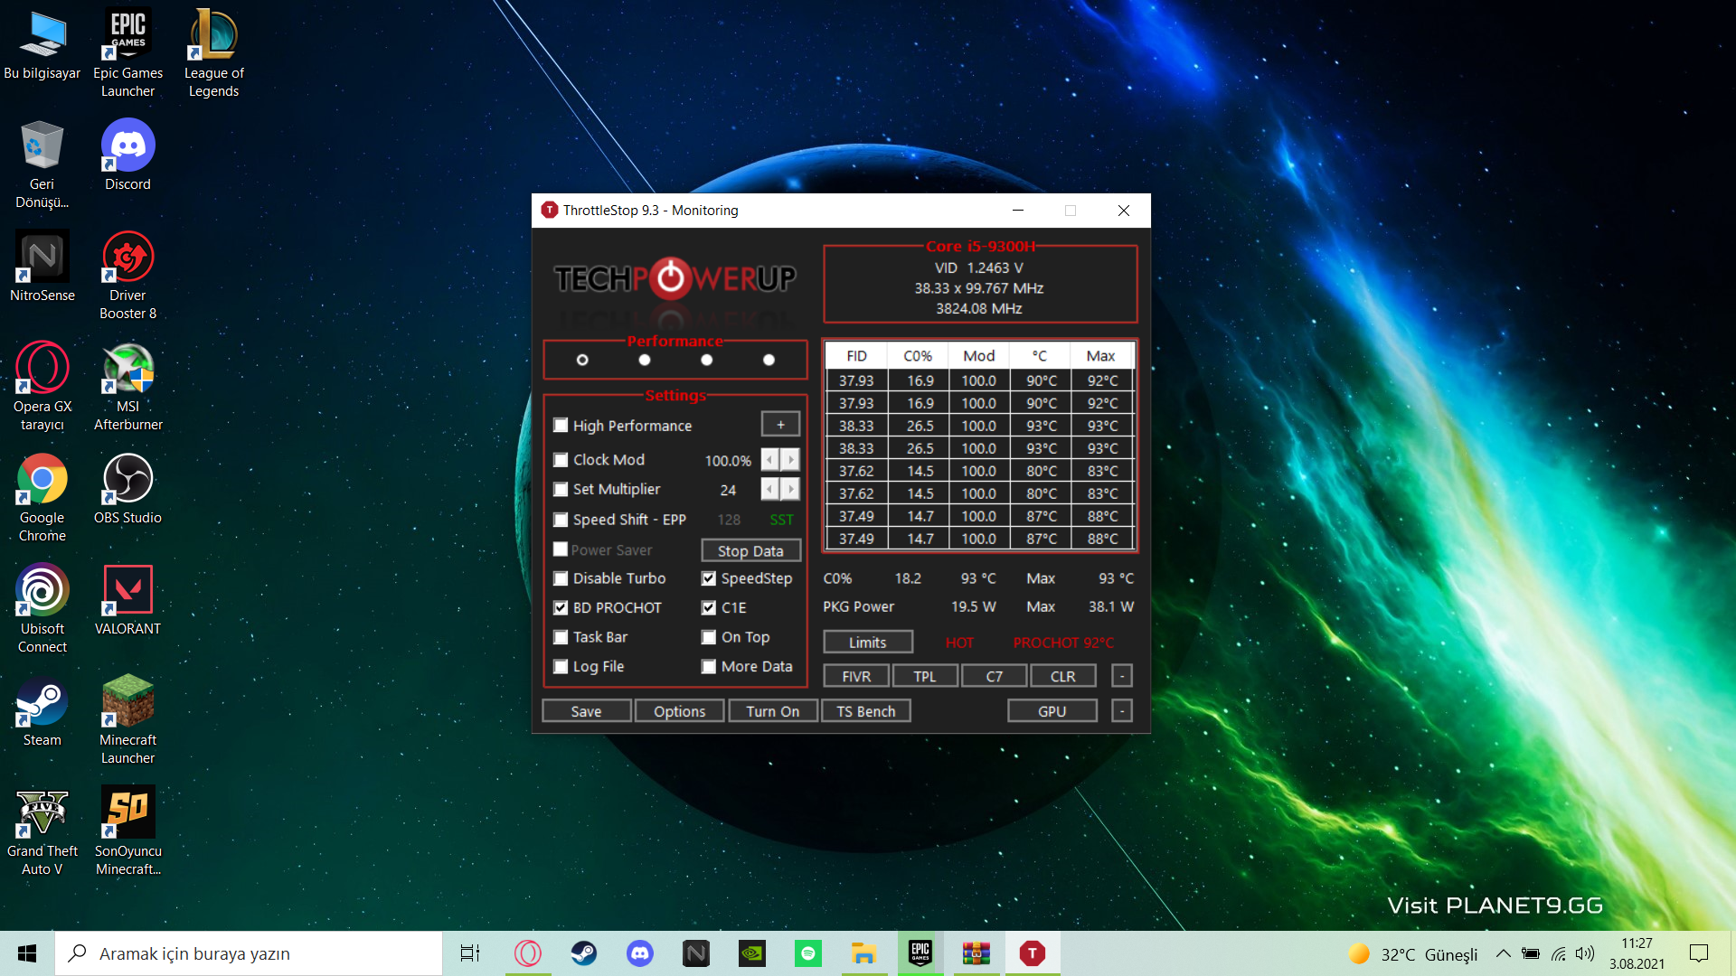Viewport: 1736px width, 976px height.
Task: Uncheck the BD PROCHOT option
Action: pyautogui.click(x=561, y=608)
